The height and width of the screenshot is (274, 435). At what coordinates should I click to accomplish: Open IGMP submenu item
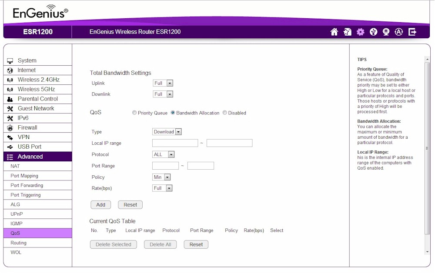tap(38, 224)
